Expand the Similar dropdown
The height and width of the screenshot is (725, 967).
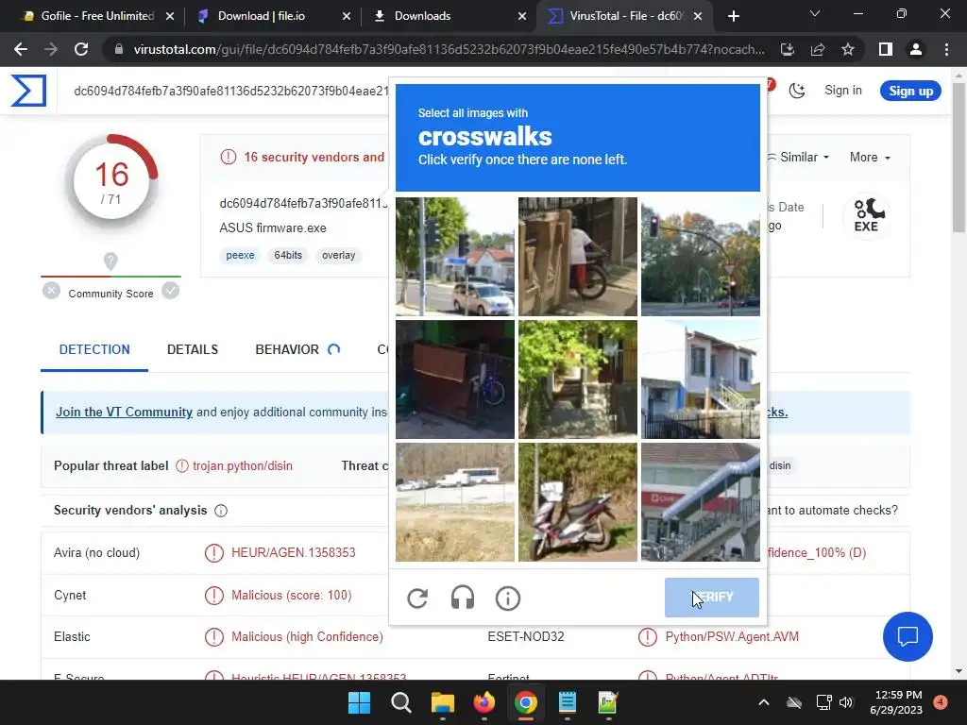[x=799, y=158]
